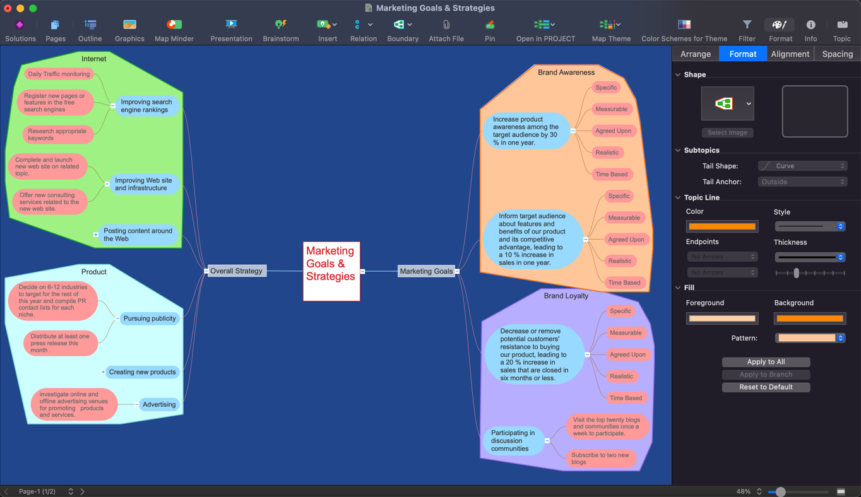Open the Solutions toolbar icon
This screenshot has height=497, width=861.
coord(20,25)
